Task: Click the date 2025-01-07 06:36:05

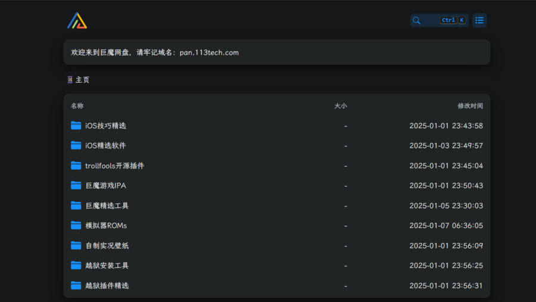Action: pos(446,226)
